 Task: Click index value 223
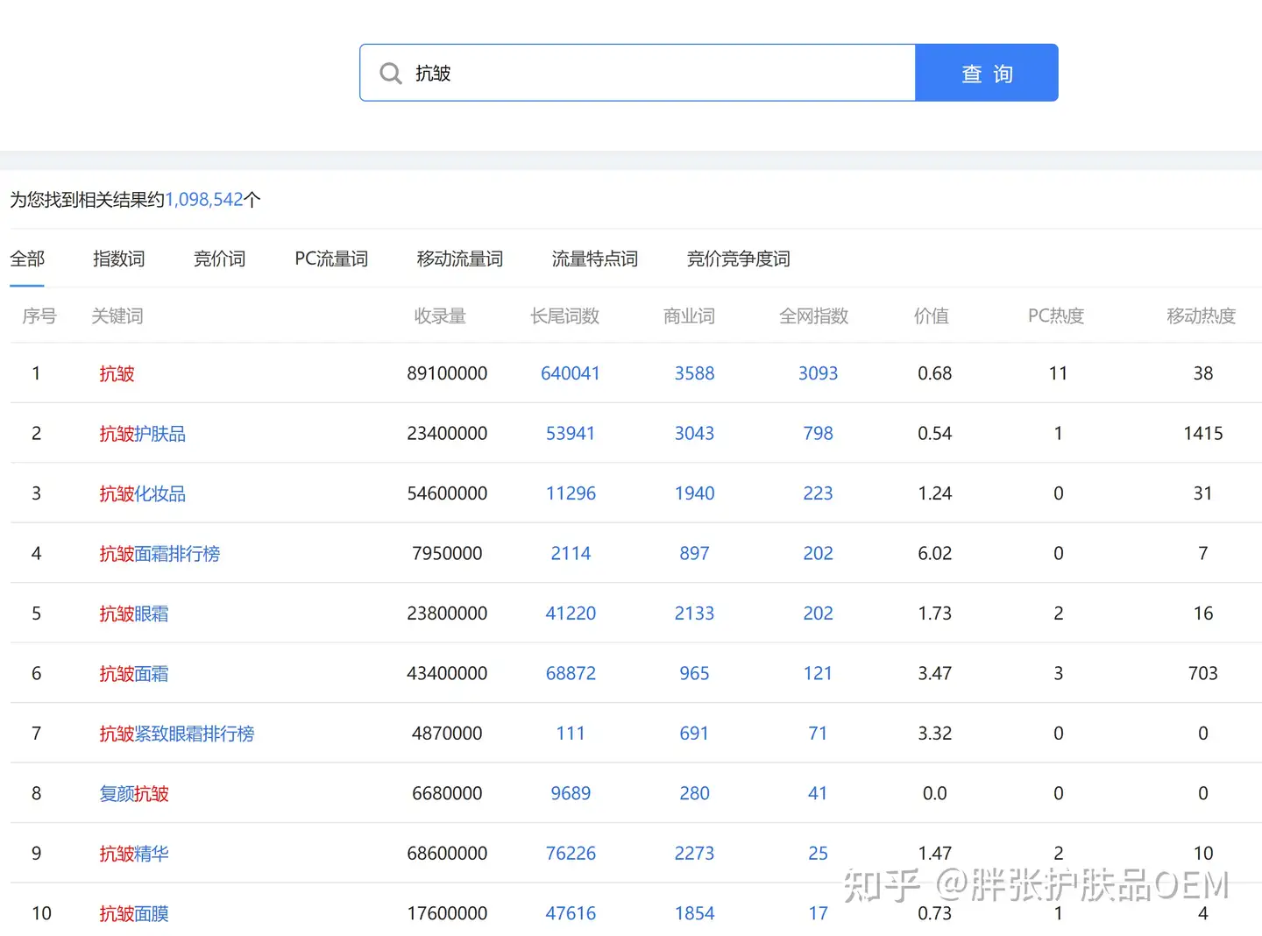coord(818,493)
